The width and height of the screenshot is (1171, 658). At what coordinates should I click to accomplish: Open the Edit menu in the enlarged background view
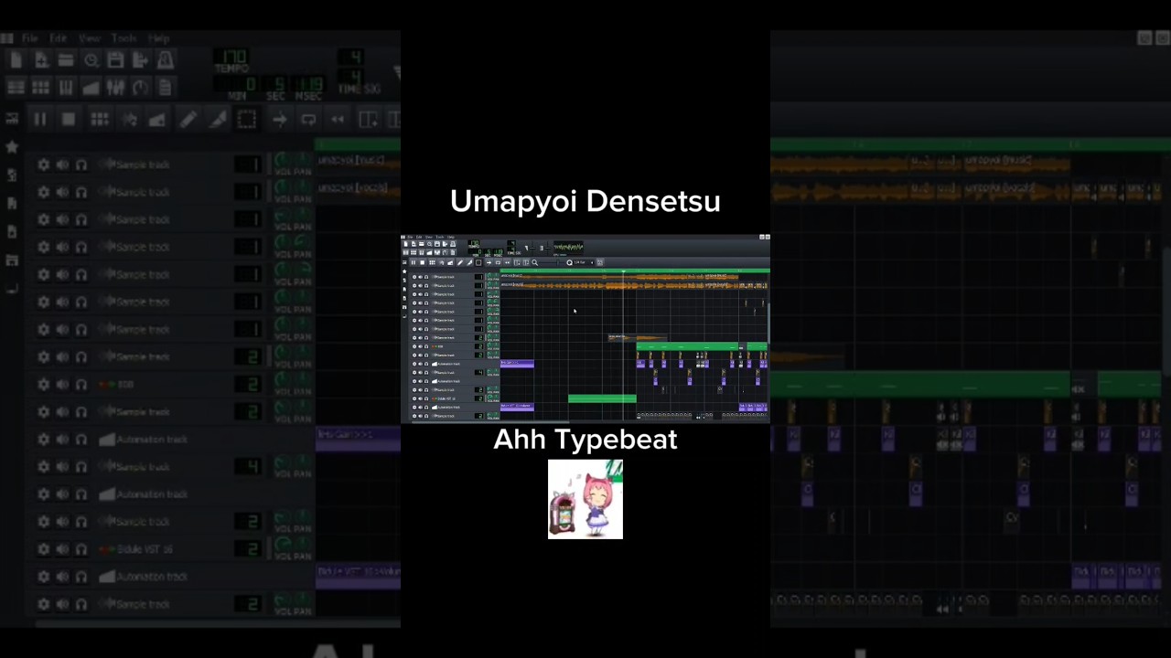pos(59,38)
